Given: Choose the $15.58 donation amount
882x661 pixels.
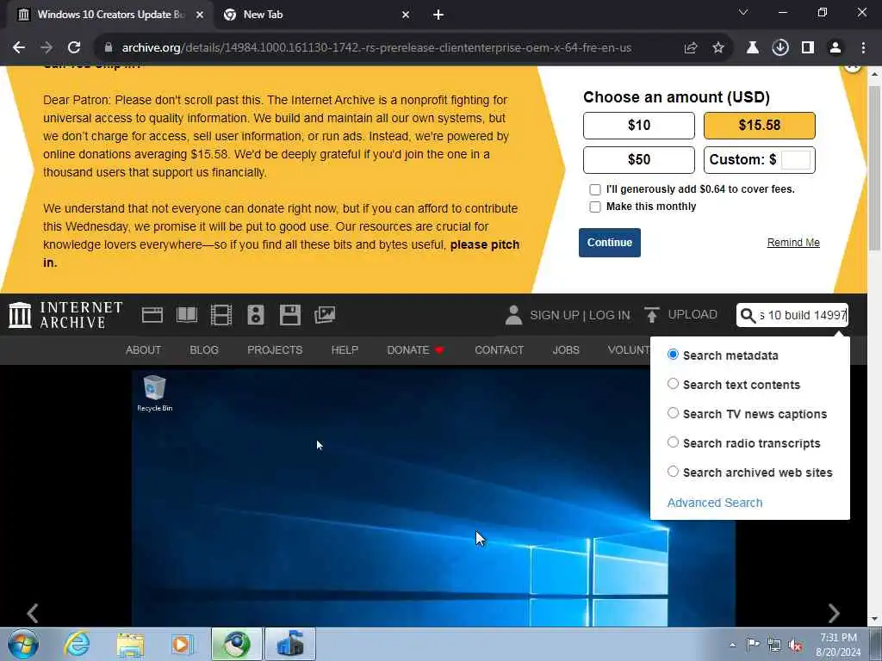Looking at the screenshot, I should 760,126.
